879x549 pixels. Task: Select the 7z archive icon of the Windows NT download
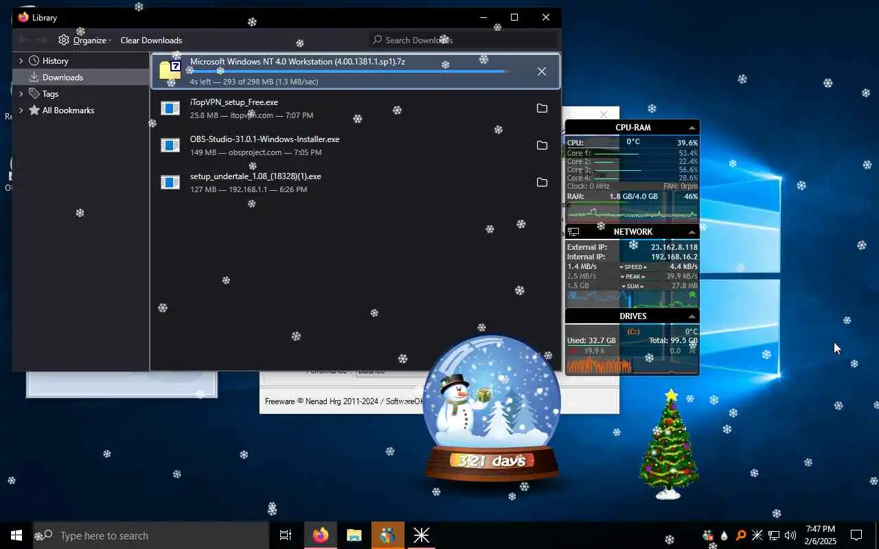click(170, 70)
